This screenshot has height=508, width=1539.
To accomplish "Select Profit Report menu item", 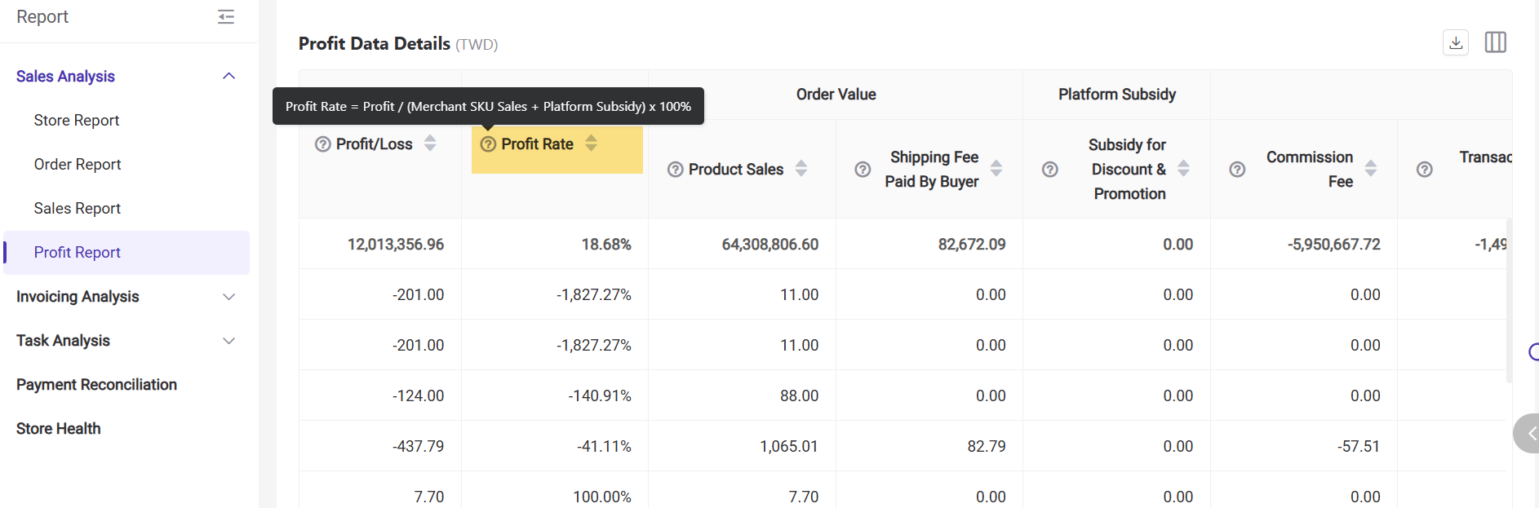I will pos(126,253).
